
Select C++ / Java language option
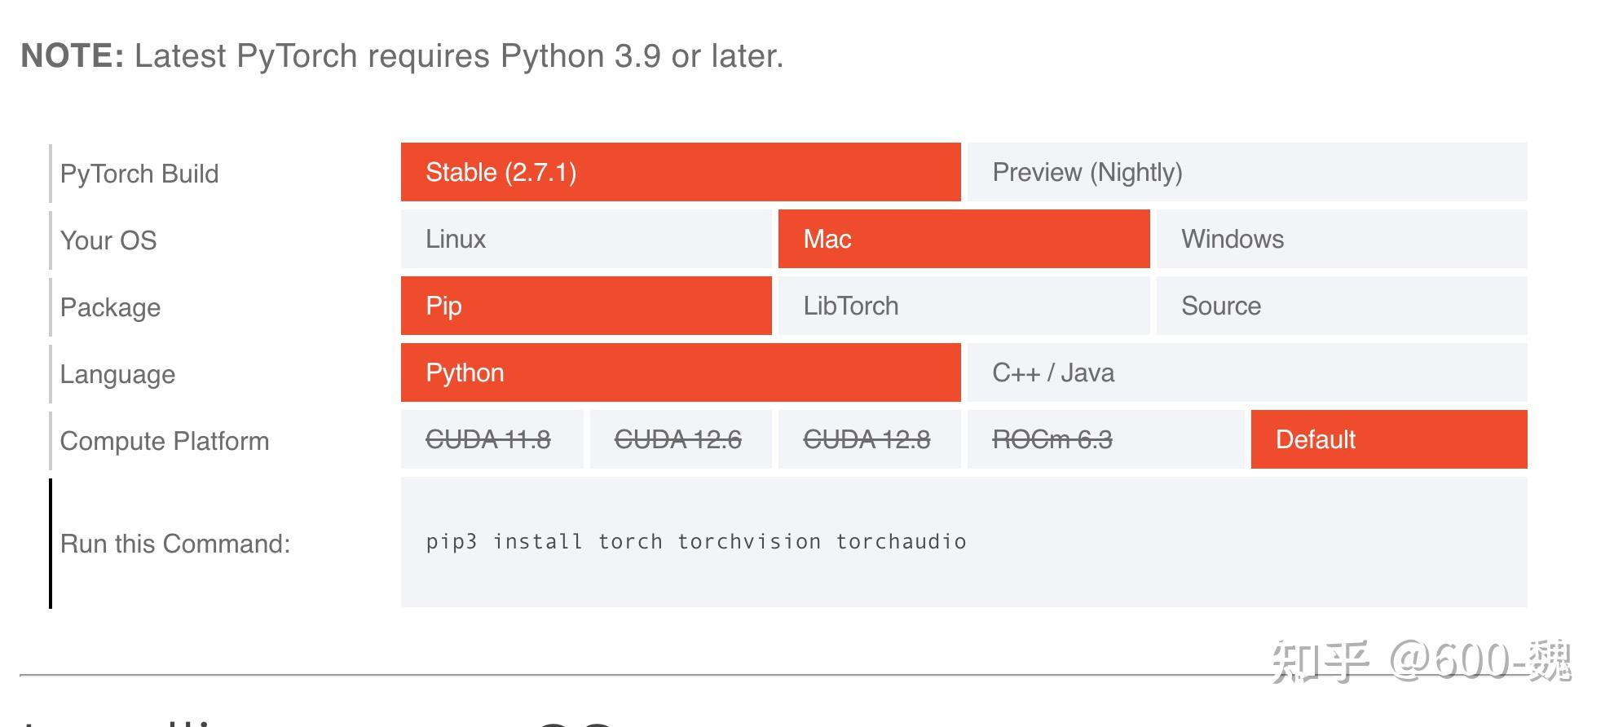1246,372
